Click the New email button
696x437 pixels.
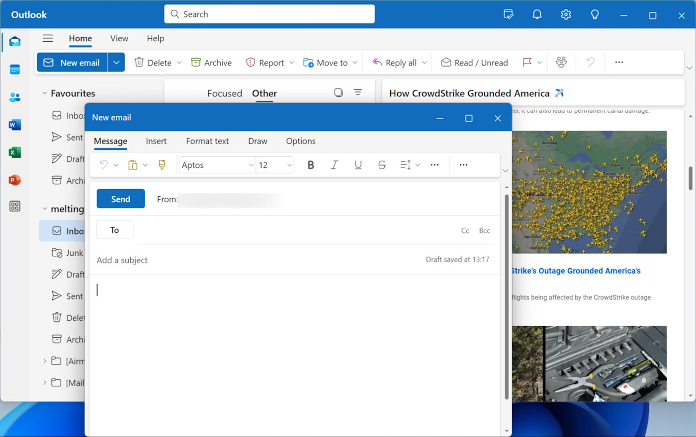pyautogui.click(x=73, y=63)
